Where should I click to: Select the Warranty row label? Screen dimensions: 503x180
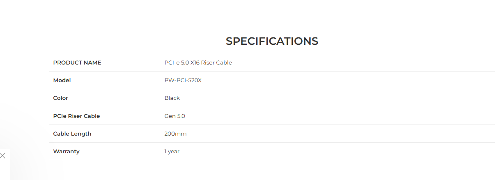pyautogui.click(x=67, y=151)
